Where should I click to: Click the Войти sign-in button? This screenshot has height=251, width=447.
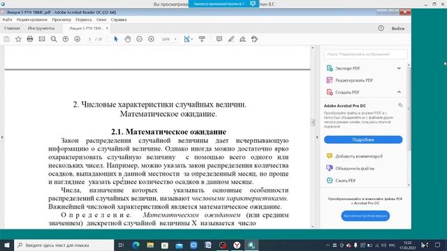pos(397,29)
